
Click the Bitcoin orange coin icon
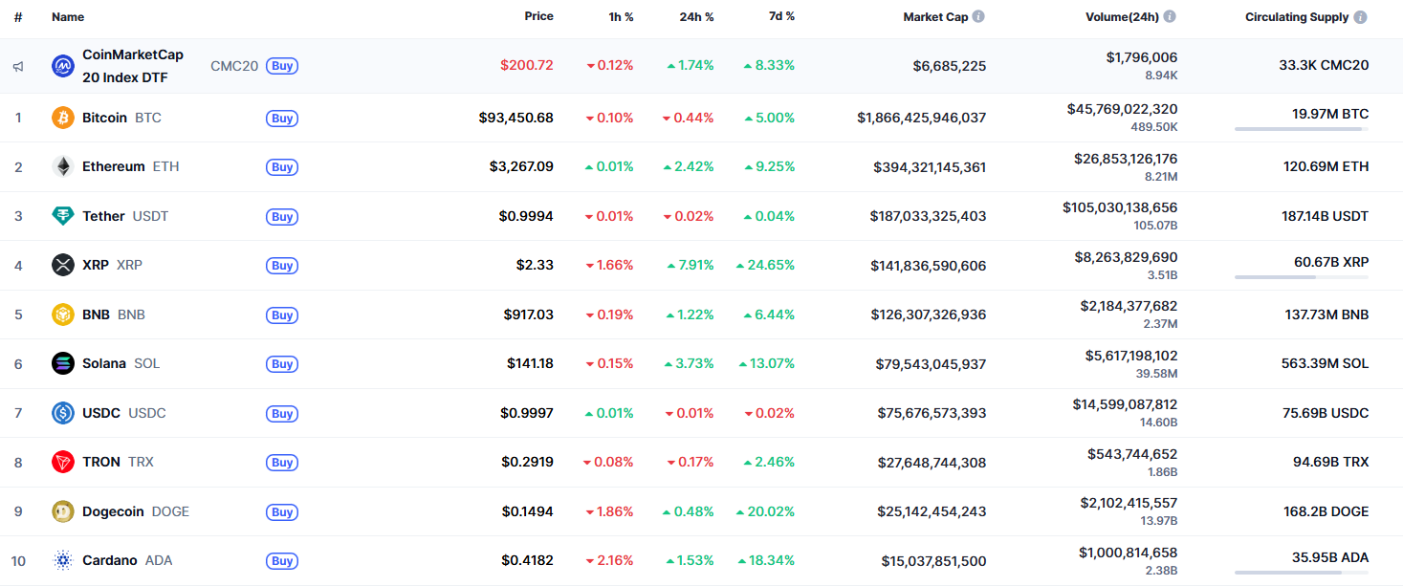click(x=62, y=118)
